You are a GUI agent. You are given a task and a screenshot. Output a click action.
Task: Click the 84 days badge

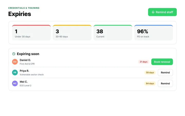tap(150, 84)
